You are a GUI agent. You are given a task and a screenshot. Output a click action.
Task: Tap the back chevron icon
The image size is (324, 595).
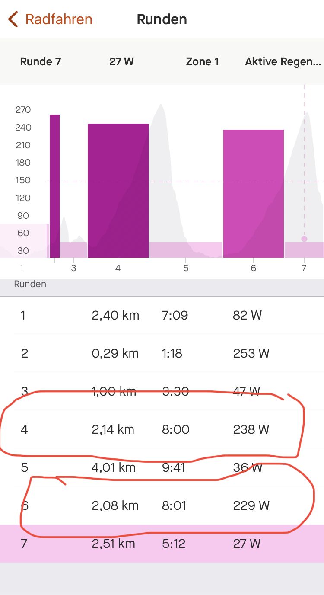(x=13, y=19)
